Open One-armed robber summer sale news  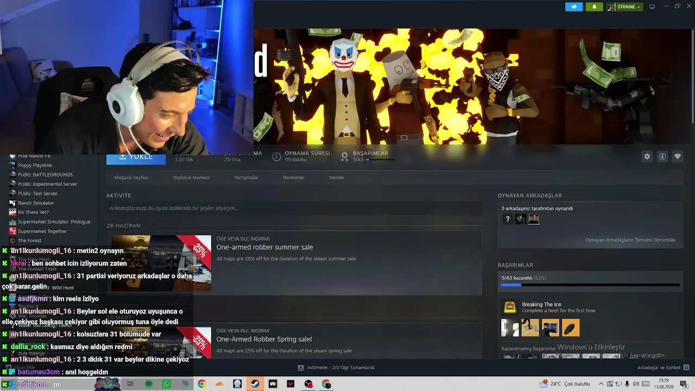tap(264, 247)
